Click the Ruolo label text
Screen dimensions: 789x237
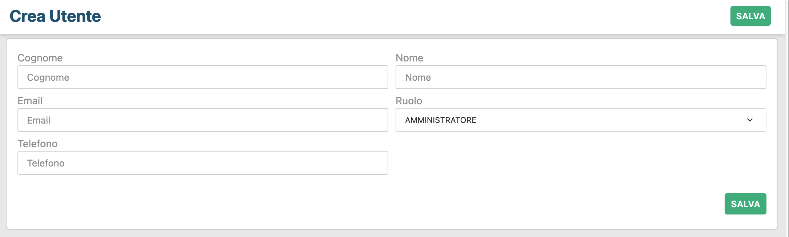click(x=409, y=101)
